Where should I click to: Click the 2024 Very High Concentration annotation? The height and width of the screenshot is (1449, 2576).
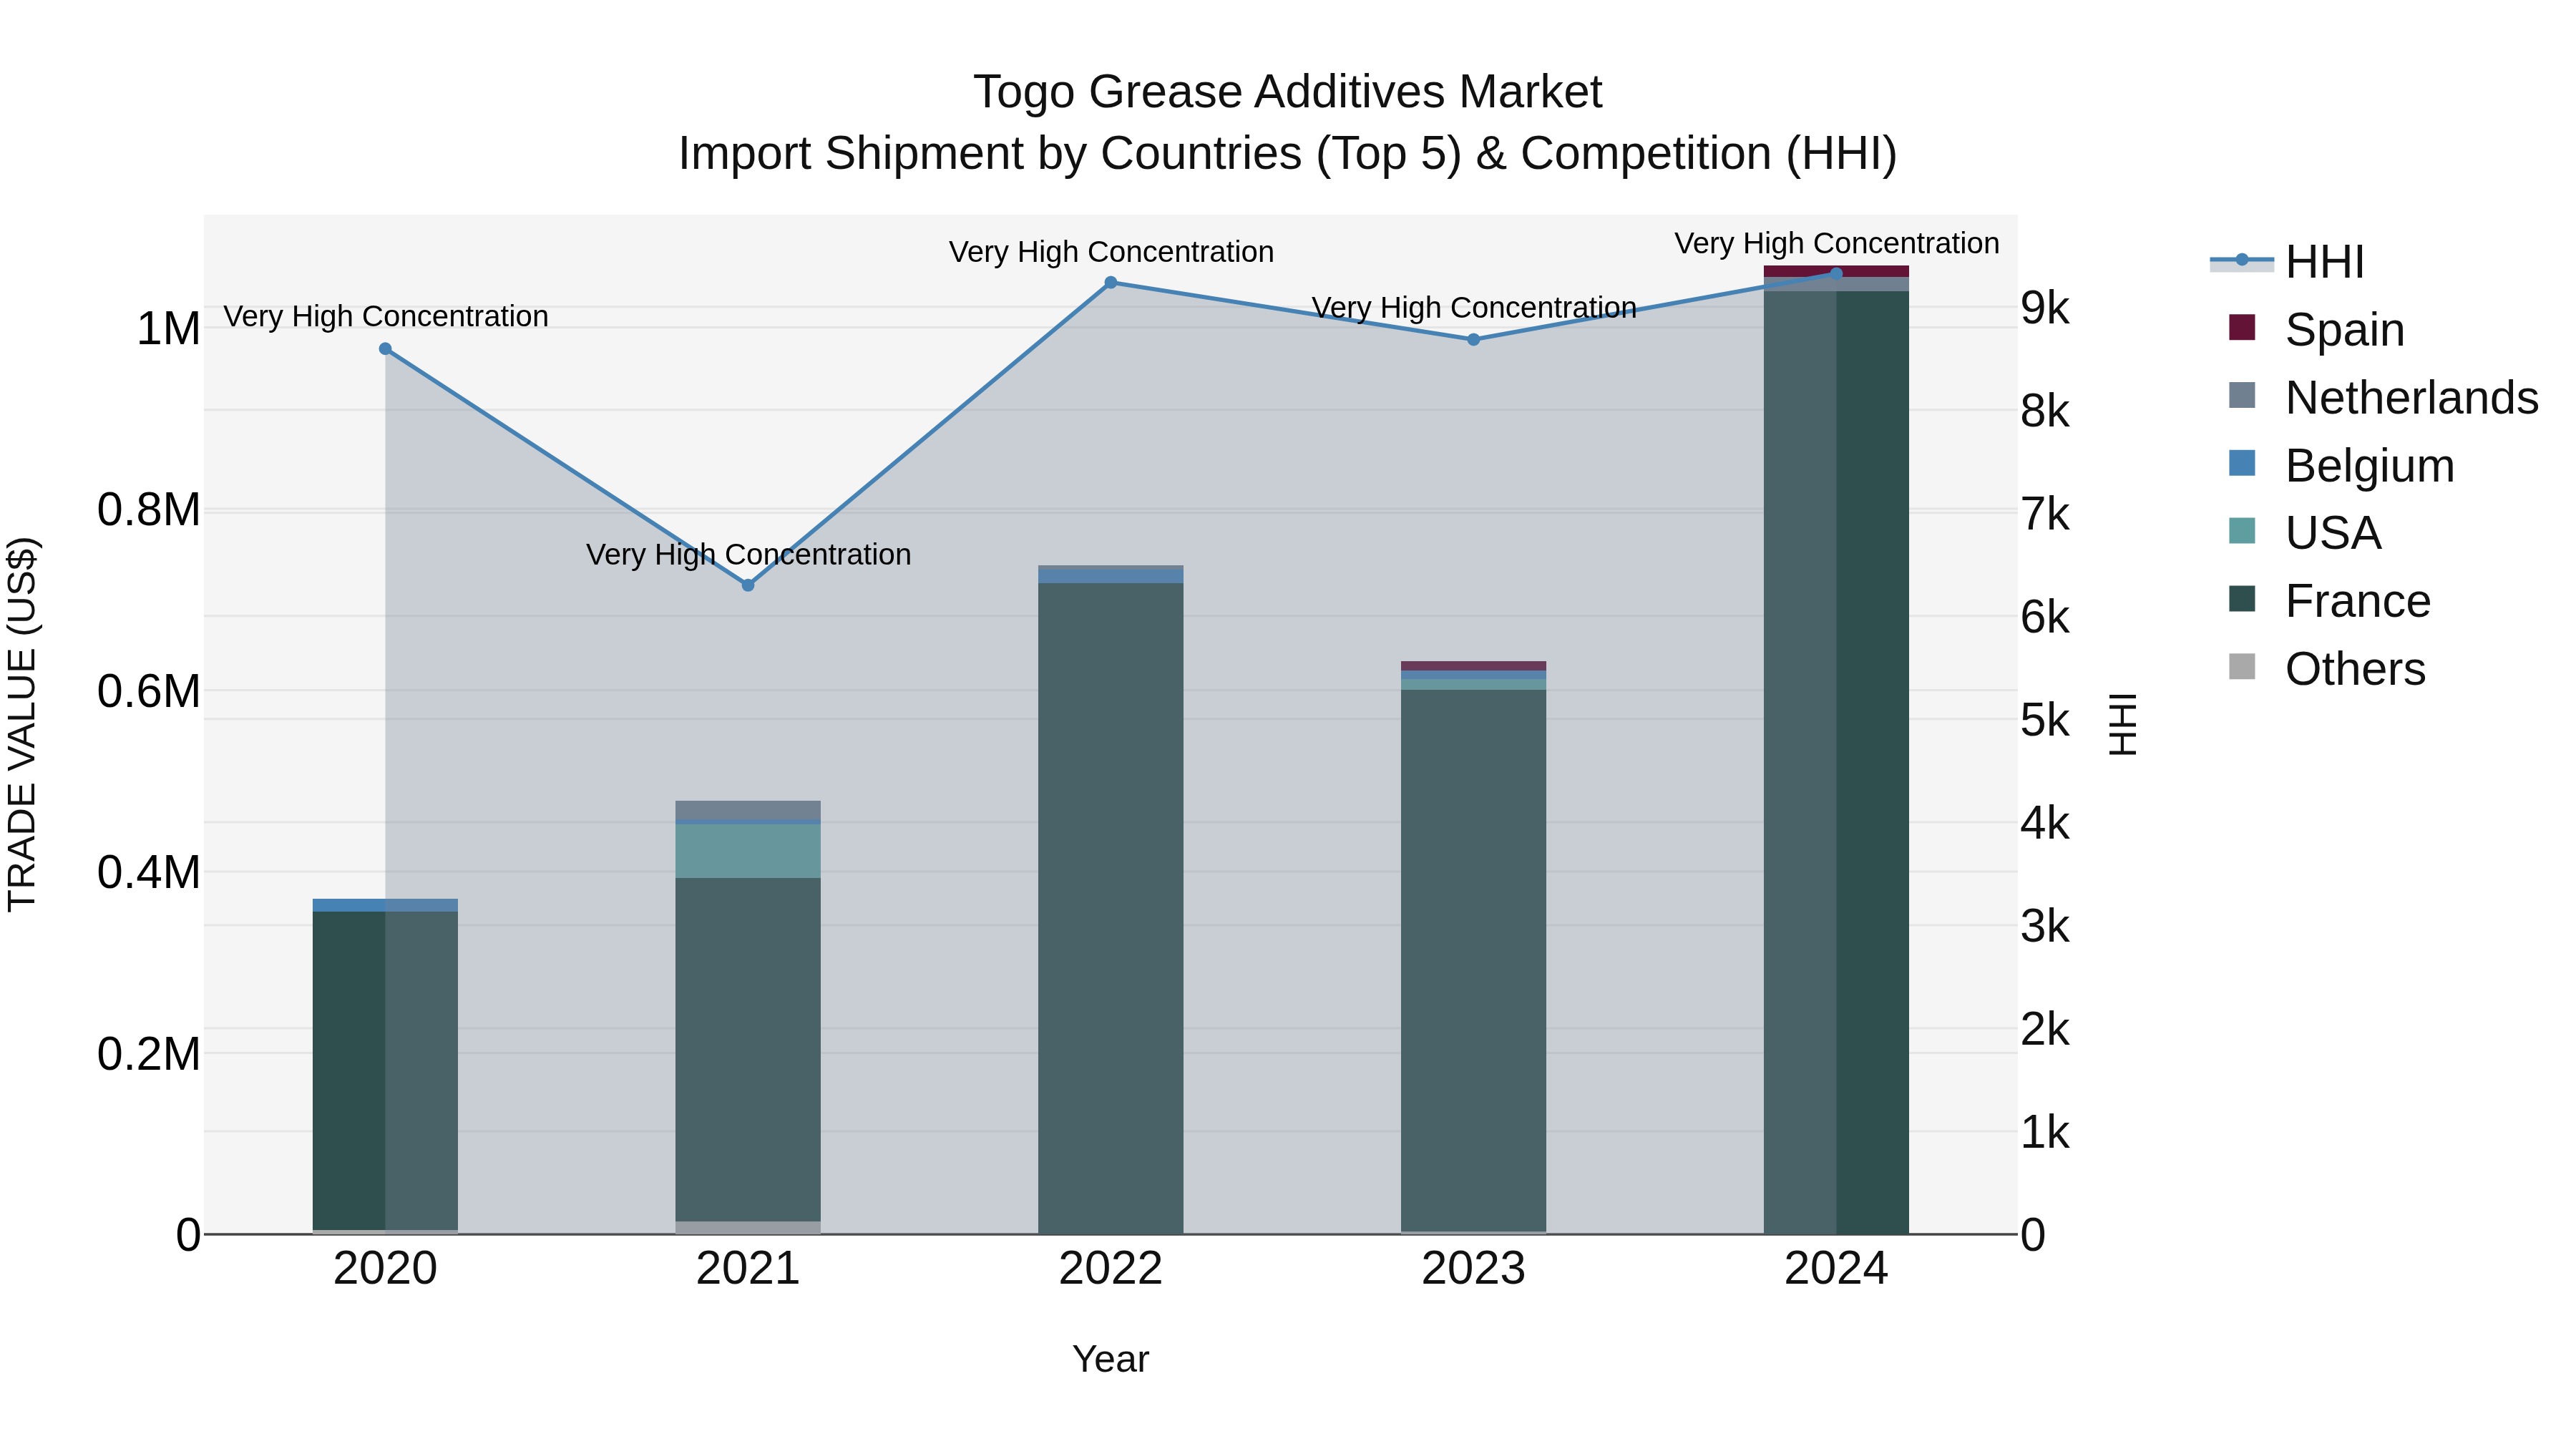tap(1836, 243)
